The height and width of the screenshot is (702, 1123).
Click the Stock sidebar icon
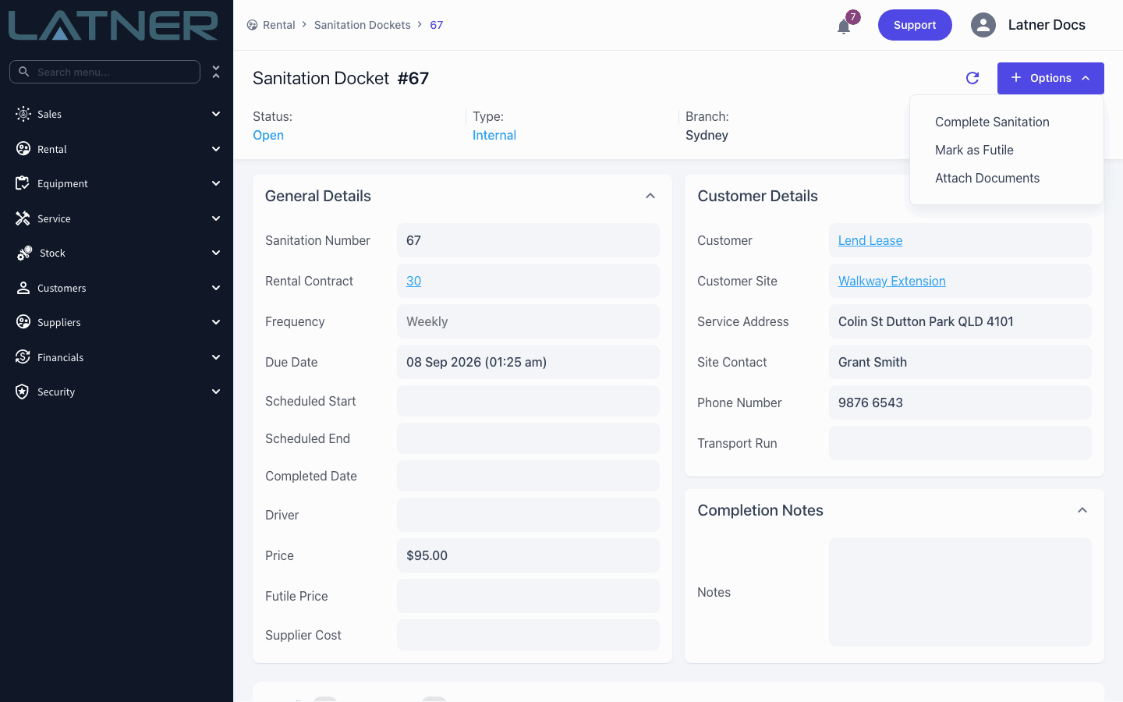[24, 253]
